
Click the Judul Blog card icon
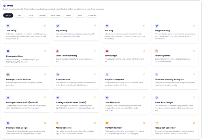pos(8,26)
